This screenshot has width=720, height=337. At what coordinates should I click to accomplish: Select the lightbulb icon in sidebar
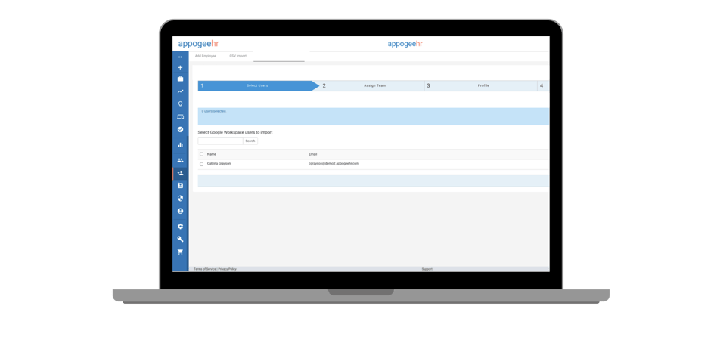coord(180,104)
